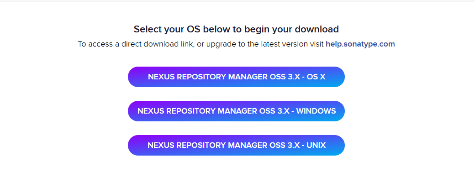Click the 'Select your OS below' heading

[x=236, y=29]
